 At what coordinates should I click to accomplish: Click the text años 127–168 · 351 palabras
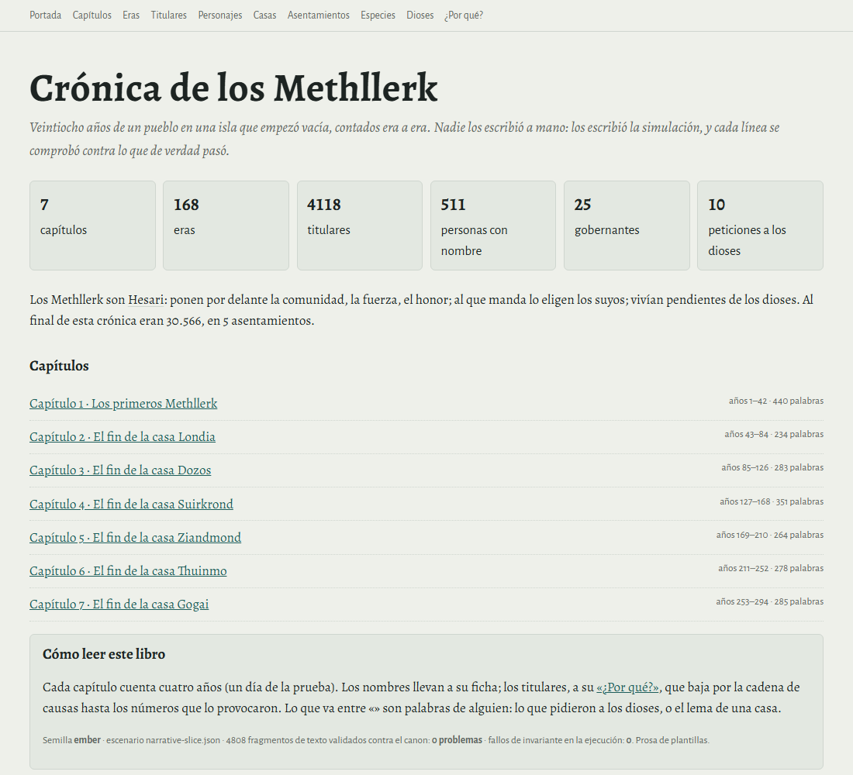772,501
